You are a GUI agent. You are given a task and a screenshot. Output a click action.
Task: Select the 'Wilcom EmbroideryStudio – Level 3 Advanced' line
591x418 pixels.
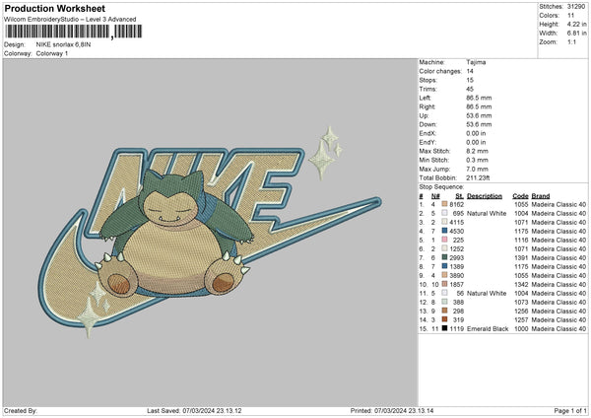pos(70,20)
